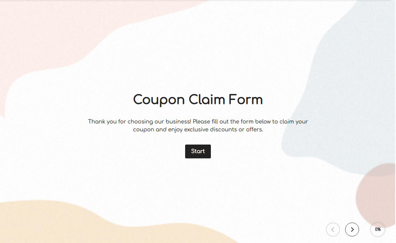Select the thank-you description text
396x243 pixels.
198,125
